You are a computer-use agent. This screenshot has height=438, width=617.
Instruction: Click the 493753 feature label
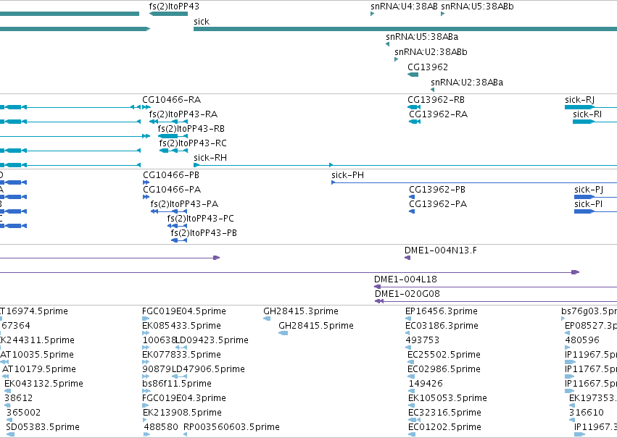422,340
